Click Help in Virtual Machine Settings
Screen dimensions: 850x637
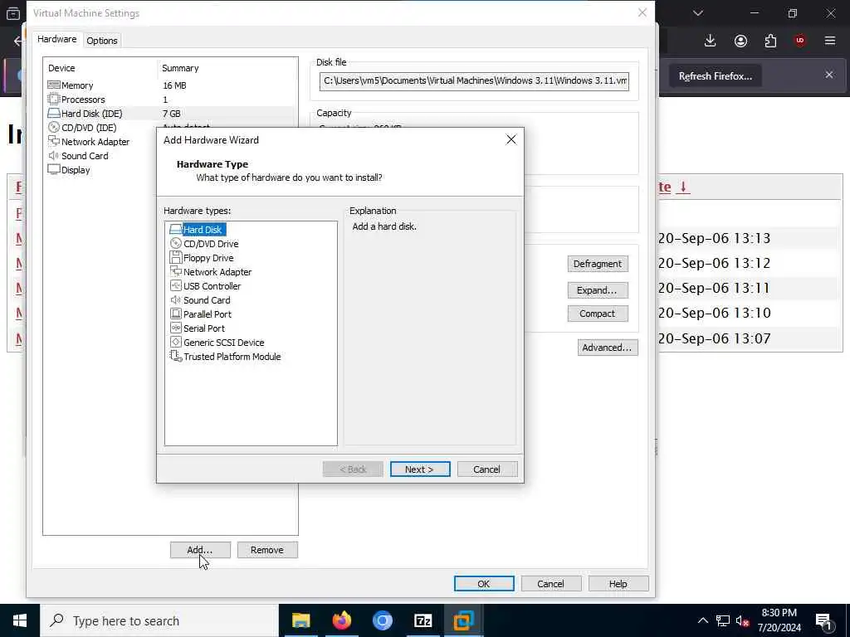point(618,583)
